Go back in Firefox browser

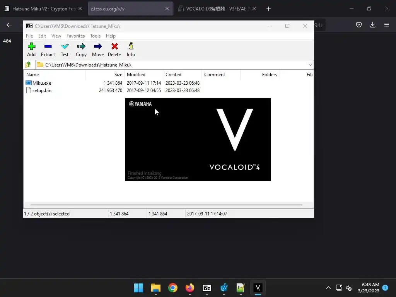[9, 25]
